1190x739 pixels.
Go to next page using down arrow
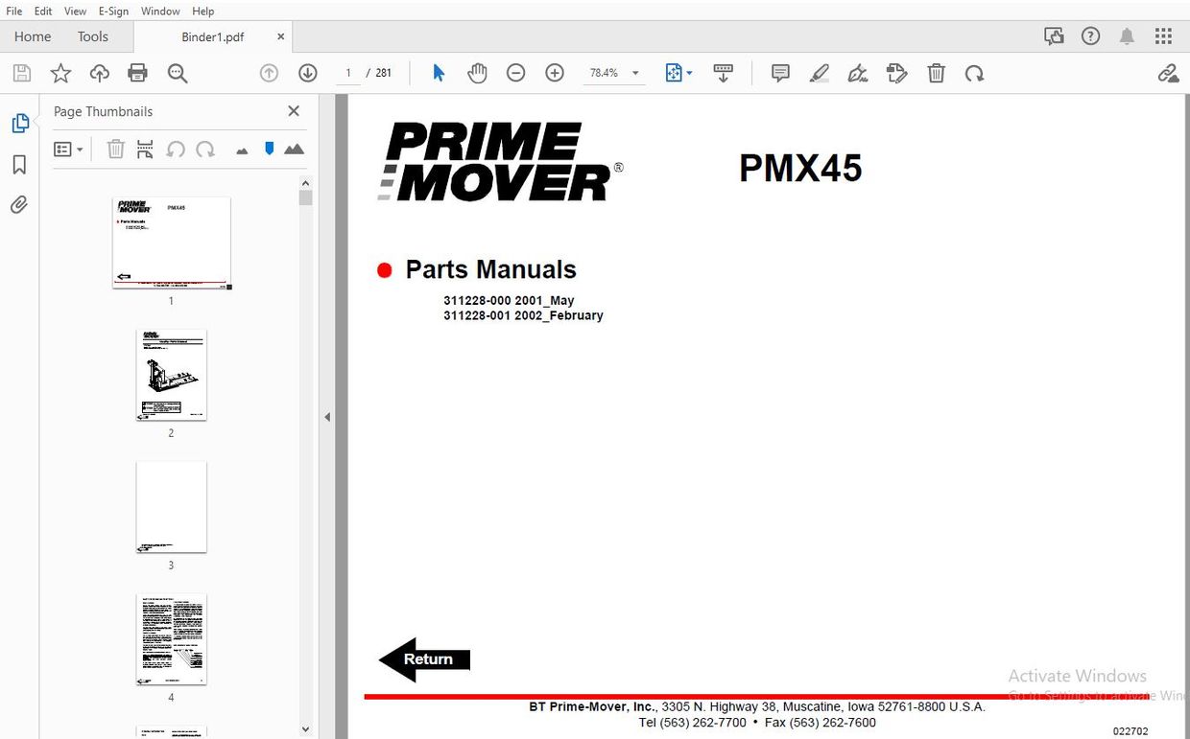coord(307,72)
